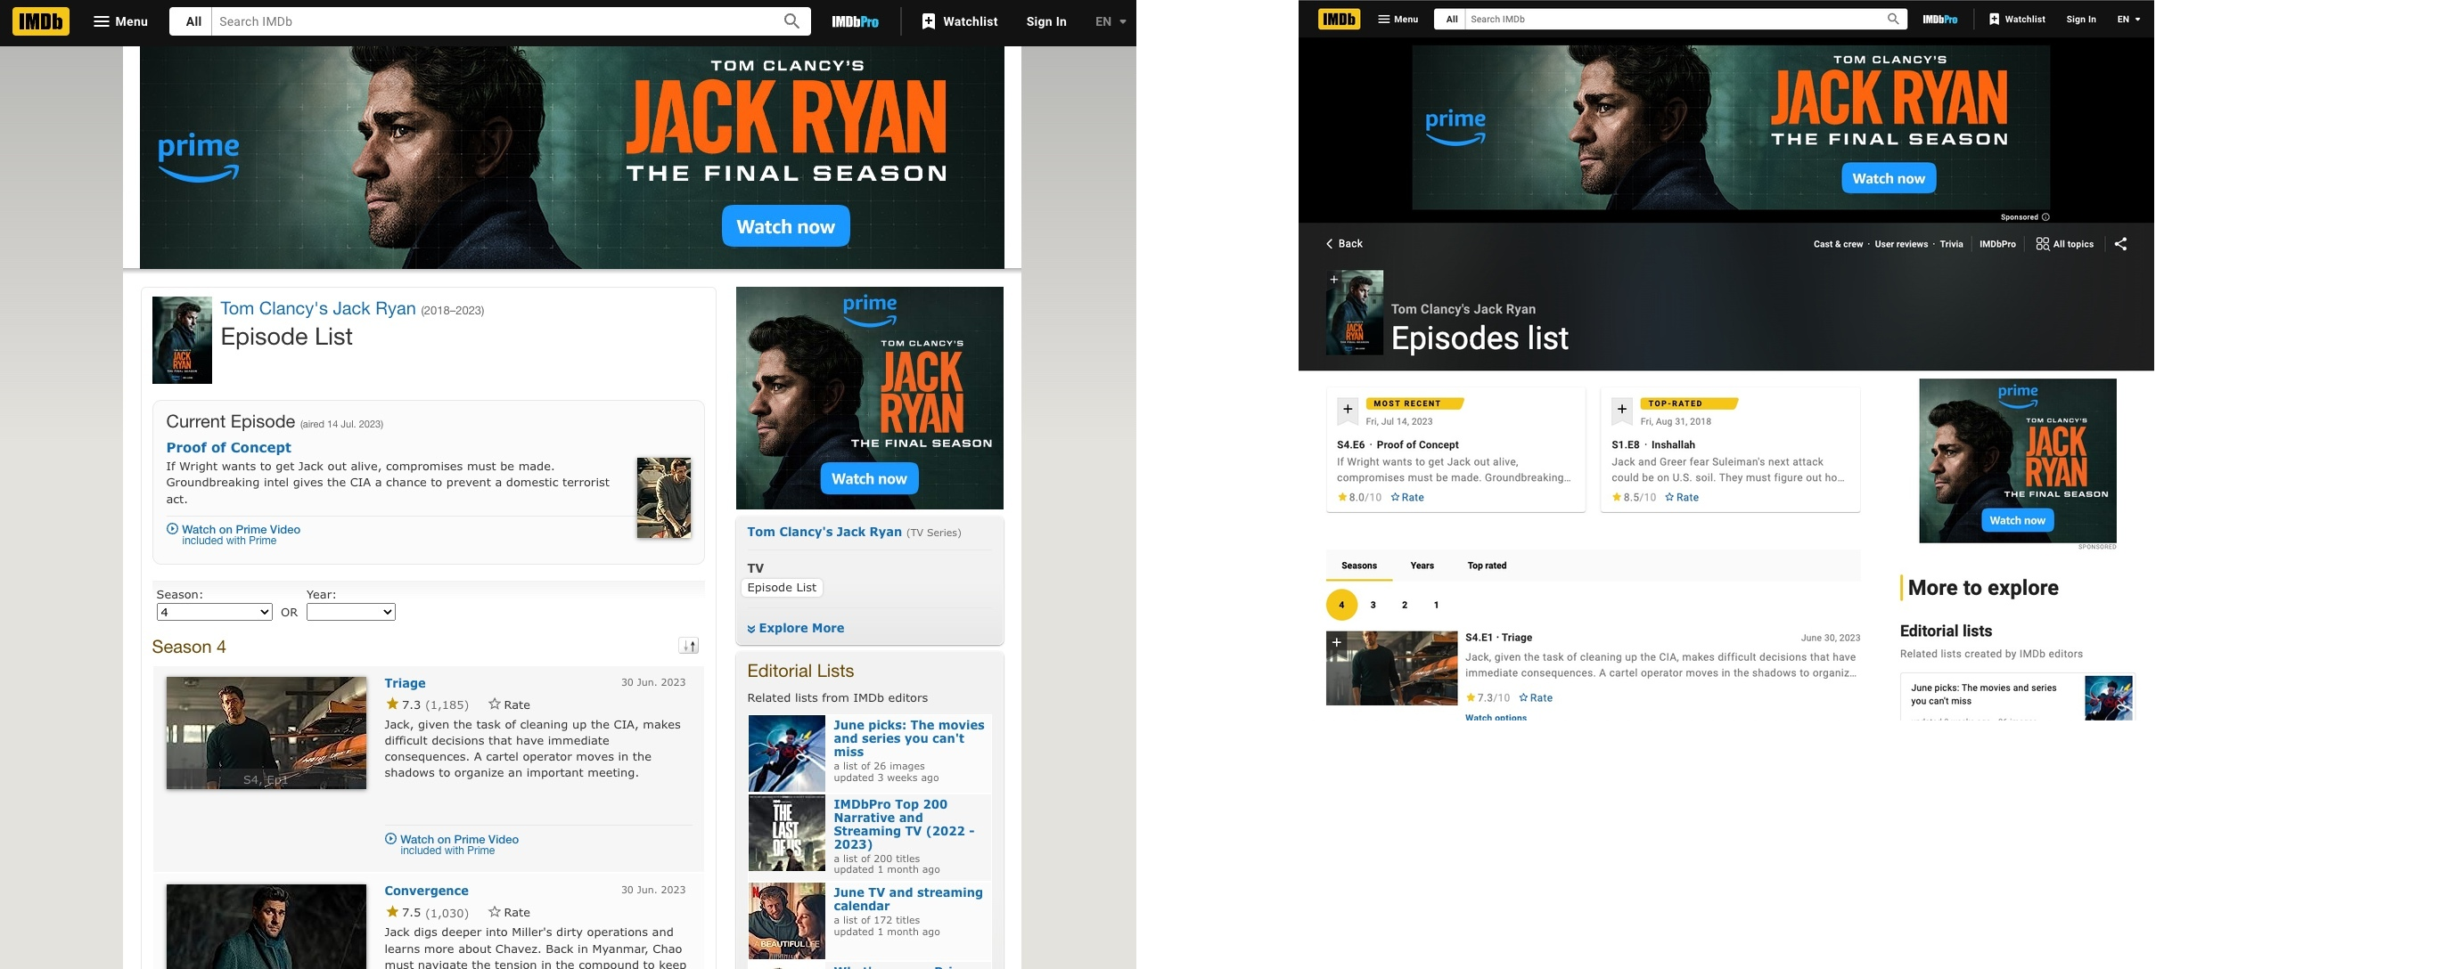Open June picks list in left Editorial Lists
Screen dimensions: 2451x969
pos(909,738)
